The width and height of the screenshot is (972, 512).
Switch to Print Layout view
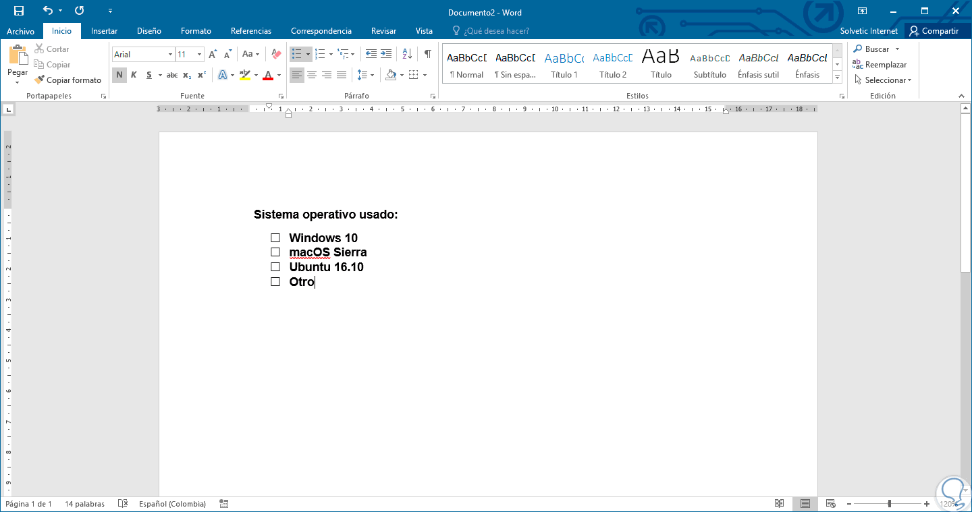point(805,504)
